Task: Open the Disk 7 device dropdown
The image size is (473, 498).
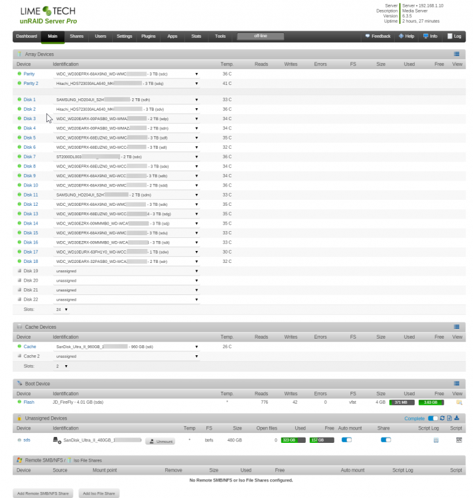Action: click(127, 157)
